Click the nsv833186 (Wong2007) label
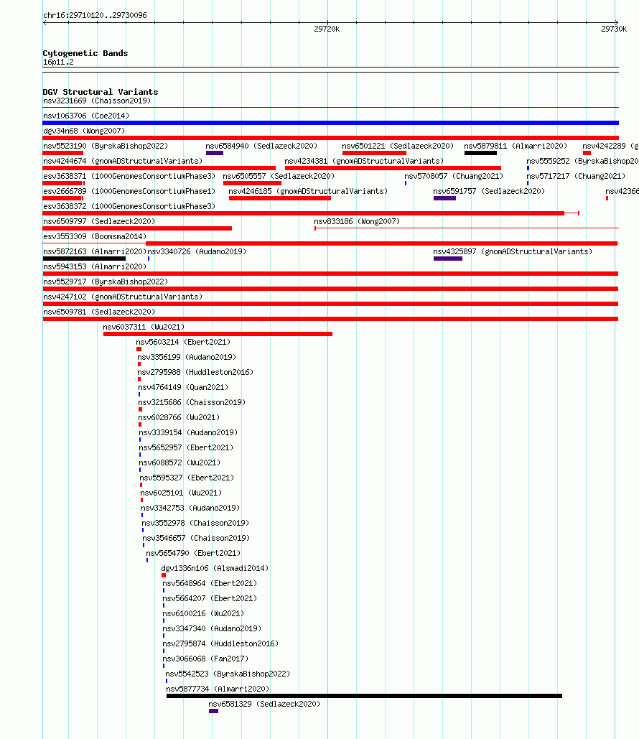 pyautogui.click(x=357, y=221)
